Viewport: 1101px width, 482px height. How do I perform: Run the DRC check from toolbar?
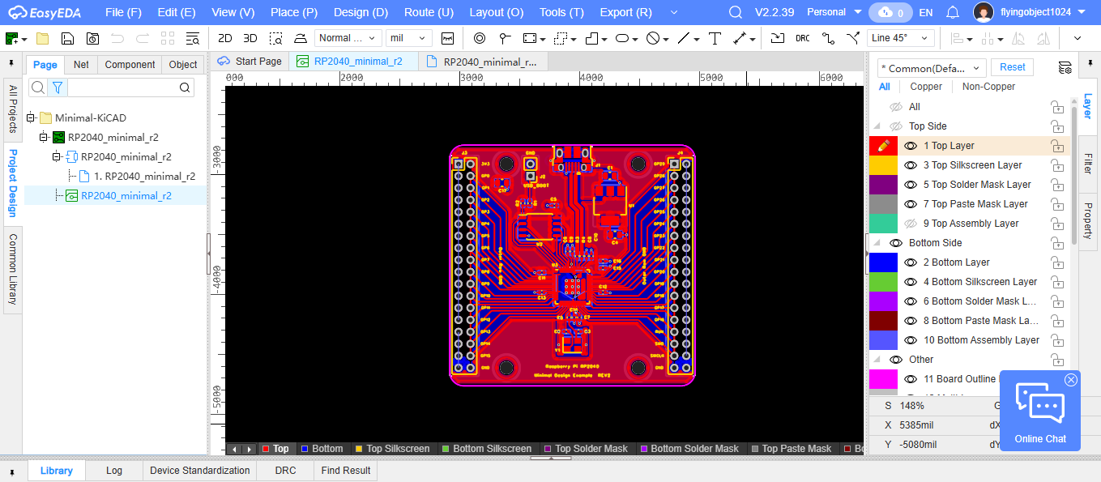point(802,38)
